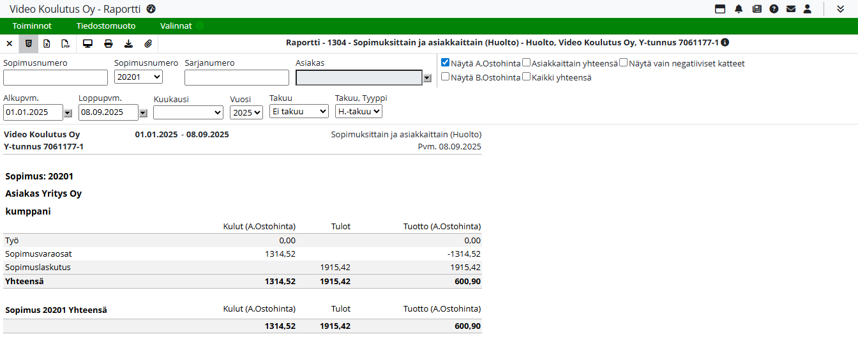Open the help question mark icon
The image size is (858, 364).
pos(774,9)
